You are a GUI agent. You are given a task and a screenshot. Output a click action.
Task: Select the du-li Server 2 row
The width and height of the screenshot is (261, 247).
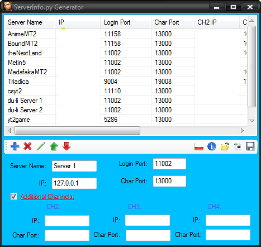[x=126, y=110]
